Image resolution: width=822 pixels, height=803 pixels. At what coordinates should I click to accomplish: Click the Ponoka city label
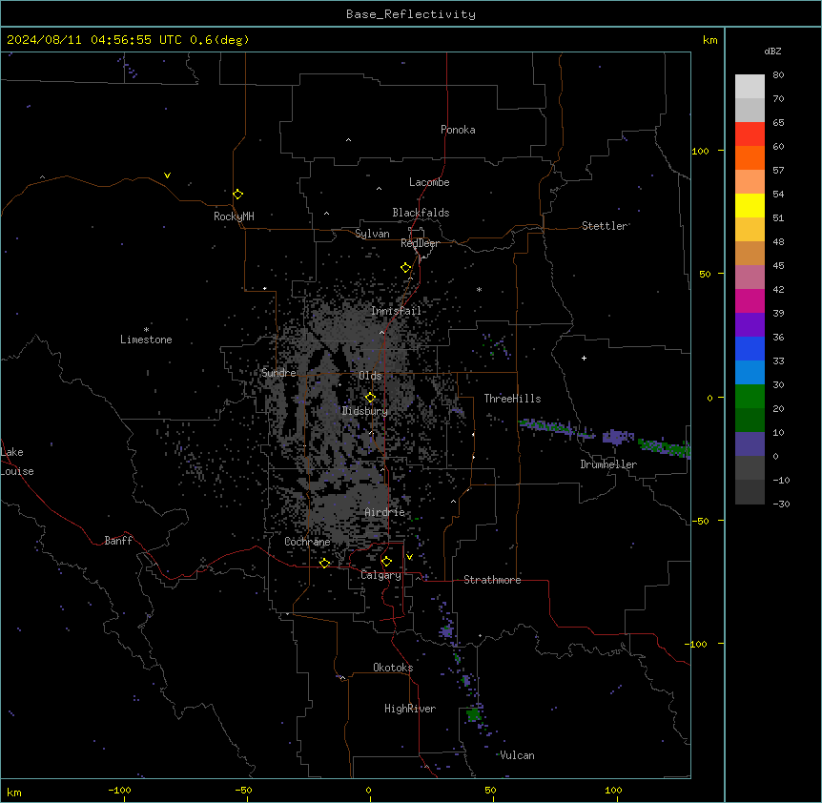coord(458,130)
